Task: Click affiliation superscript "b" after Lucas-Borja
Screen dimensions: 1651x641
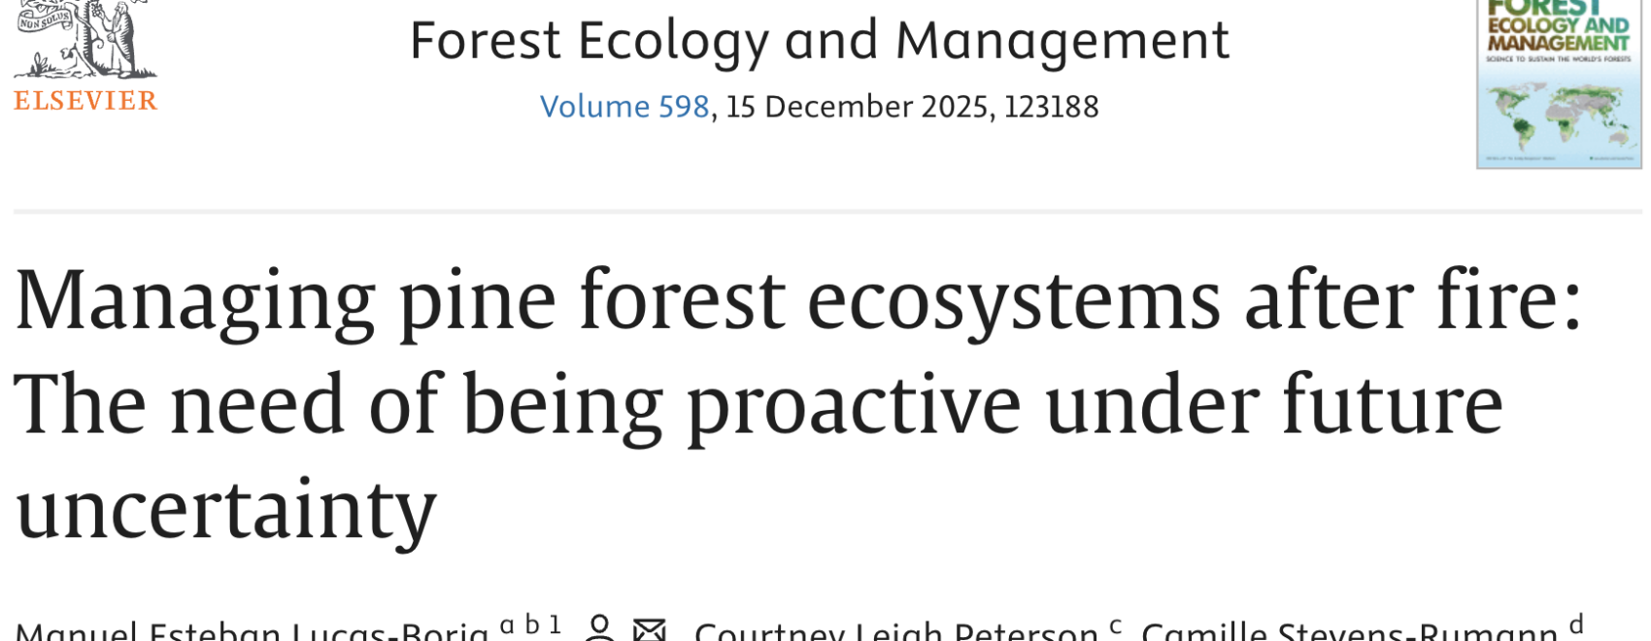Action: coord(532,624)
